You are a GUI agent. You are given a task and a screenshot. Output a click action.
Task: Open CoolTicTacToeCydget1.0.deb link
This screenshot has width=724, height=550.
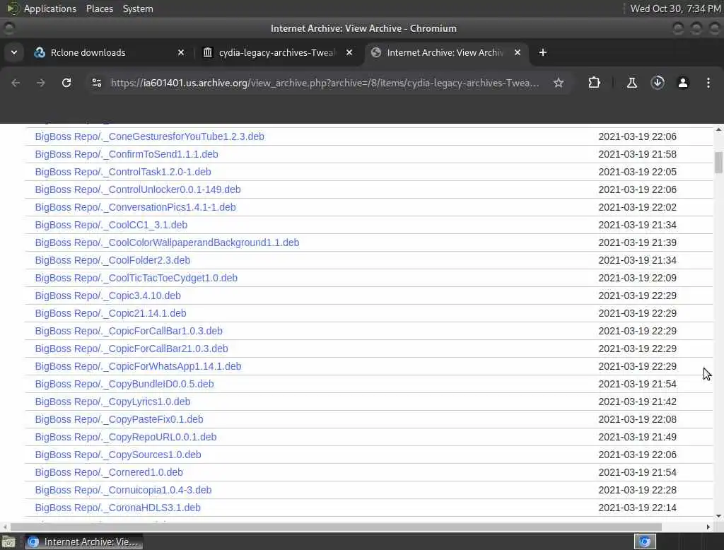tap(136, 278)
